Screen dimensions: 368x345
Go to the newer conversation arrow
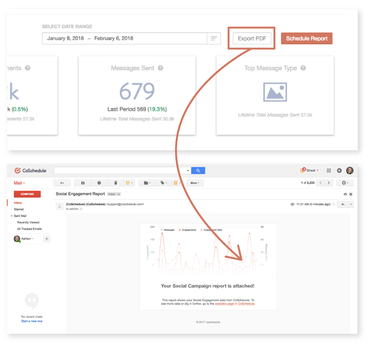(320, 183)
